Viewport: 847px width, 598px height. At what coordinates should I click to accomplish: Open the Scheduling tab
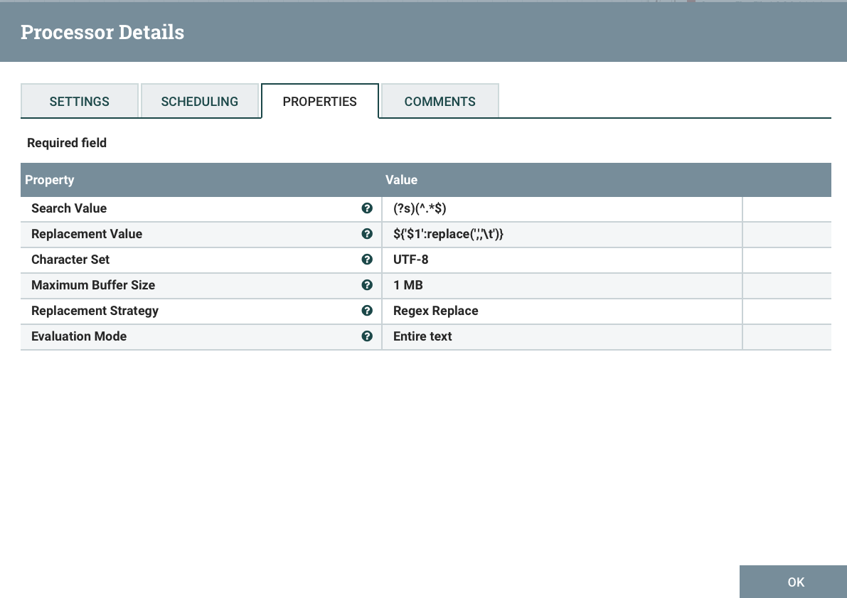[x=199, y=101]
